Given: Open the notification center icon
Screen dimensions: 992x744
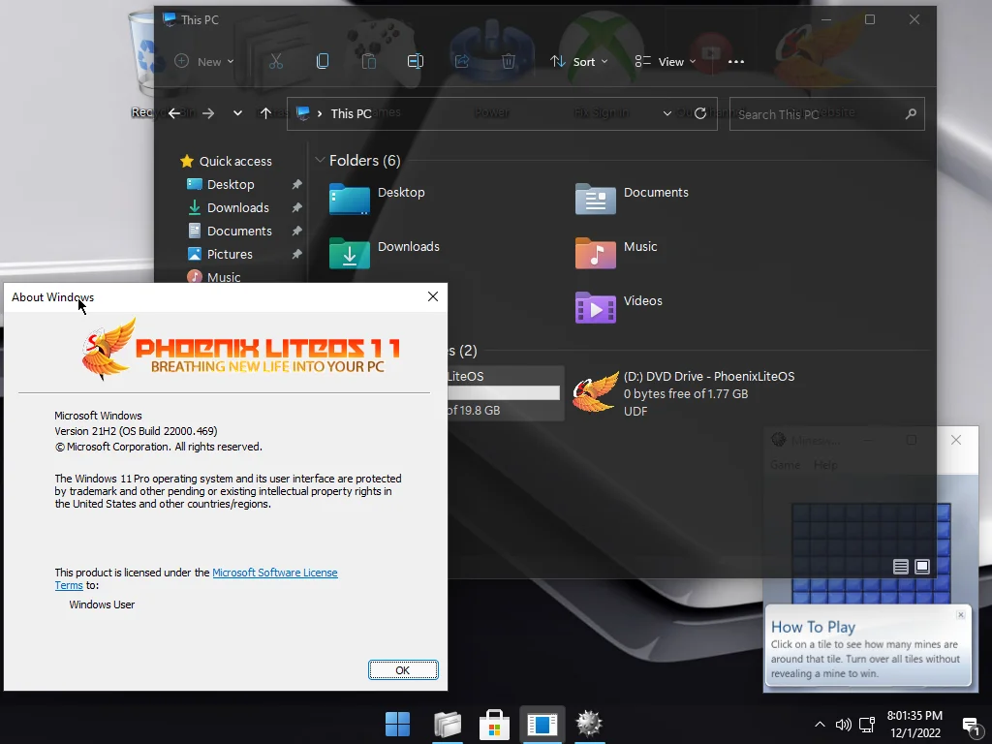Looking at the screenshot, I should pos(970,725).
